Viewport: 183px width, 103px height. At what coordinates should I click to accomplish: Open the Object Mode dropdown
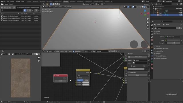click(48, 7)
